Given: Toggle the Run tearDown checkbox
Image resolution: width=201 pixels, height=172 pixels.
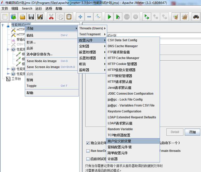Looking at the screenshot, I should (88, 151).
